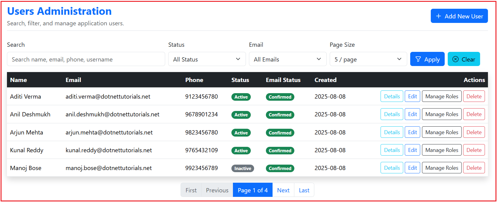Manage Roles for Kunal Reddy

click(x=442, y=150)
